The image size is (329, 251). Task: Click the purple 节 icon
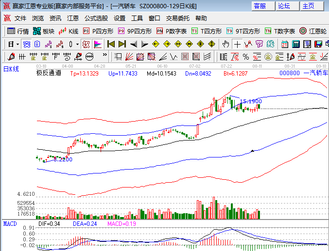(260, 45)
